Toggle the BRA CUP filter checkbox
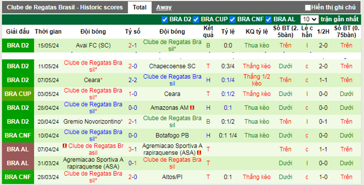 [196, 20]
